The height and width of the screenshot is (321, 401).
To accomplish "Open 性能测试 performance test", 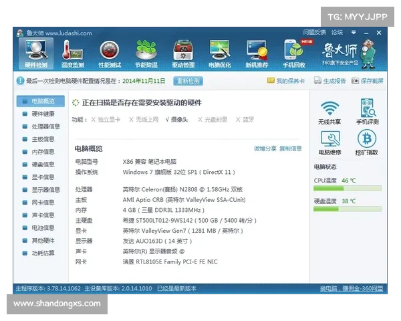I will (110, 53).
